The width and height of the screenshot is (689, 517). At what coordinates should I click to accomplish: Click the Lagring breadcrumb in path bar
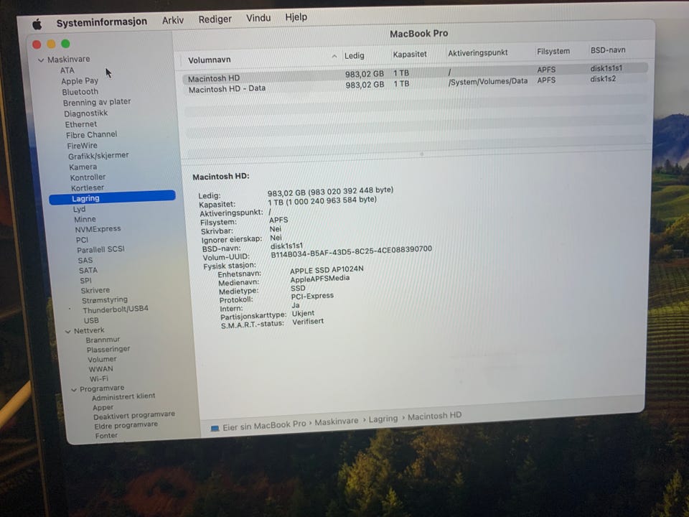(383, 419)
